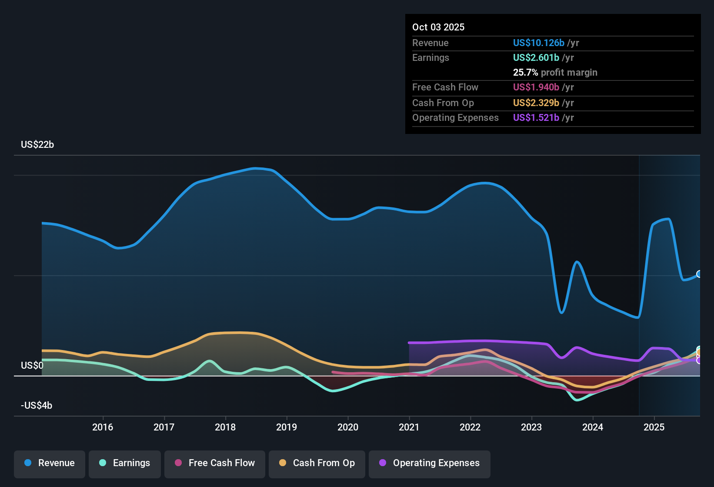Click the 2023 revenue dip on the chart

tap(561, 311)
